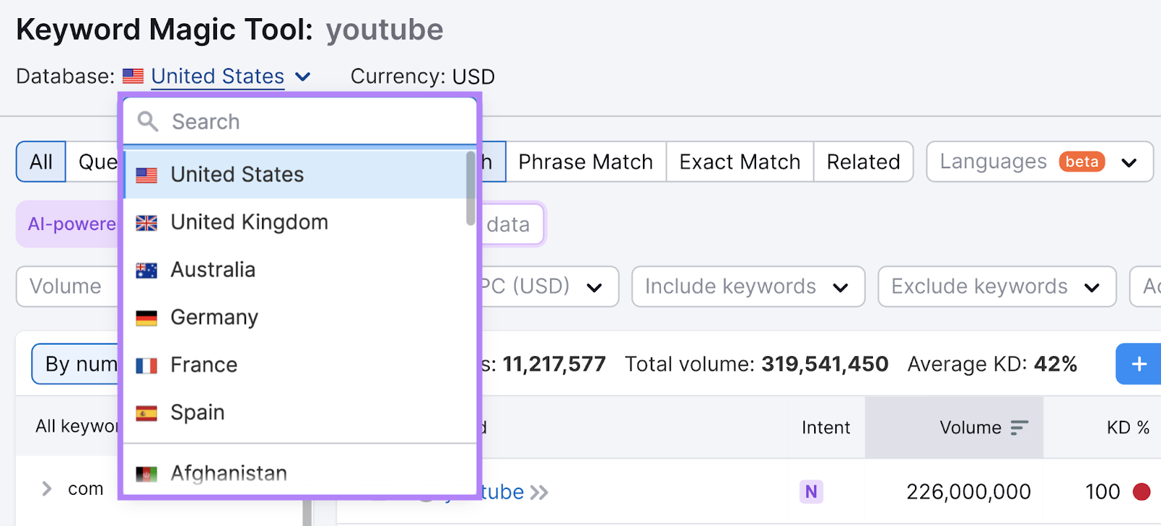Click the United States flag beside Database
The image size is (1161, 526).
coord(133,76)
